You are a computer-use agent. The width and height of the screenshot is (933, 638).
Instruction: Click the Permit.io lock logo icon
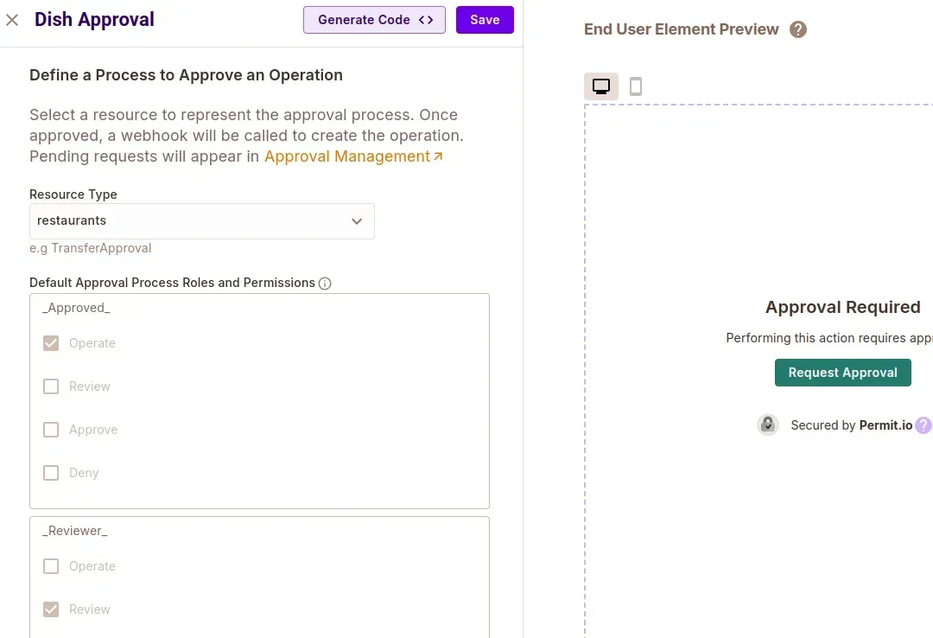[x=768, y=424]
